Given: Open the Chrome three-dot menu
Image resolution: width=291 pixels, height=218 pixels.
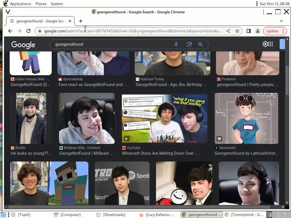Looking at the screenshot, I should 283,31.
